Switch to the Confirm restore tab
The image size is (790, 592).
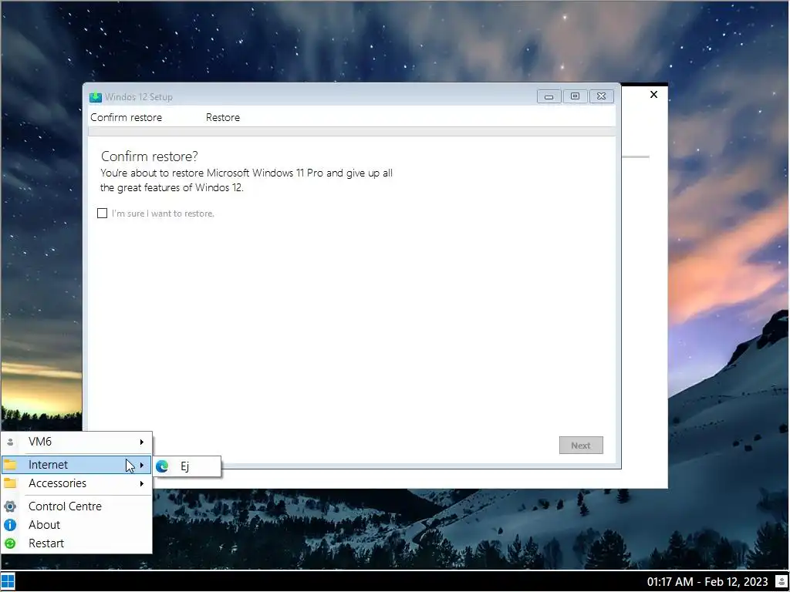pos(127,118)
